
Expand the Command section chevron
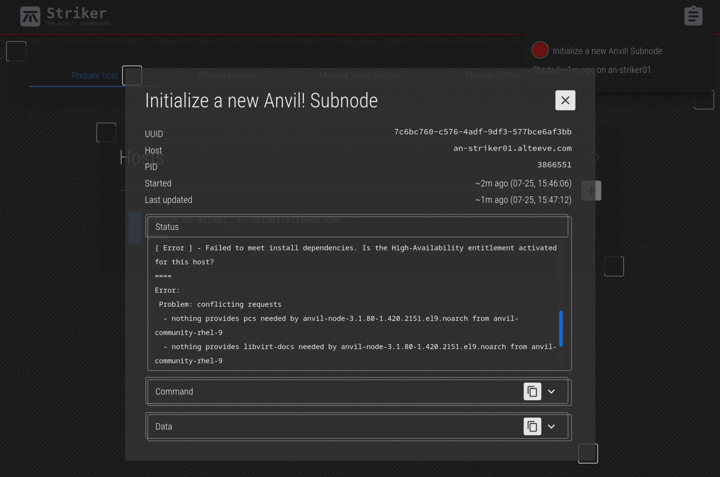click(x=551, y=391)
